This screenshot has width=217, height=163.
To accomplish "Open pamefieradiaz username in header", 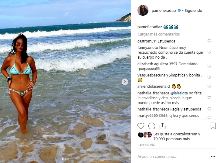I will tap(164, 11).
